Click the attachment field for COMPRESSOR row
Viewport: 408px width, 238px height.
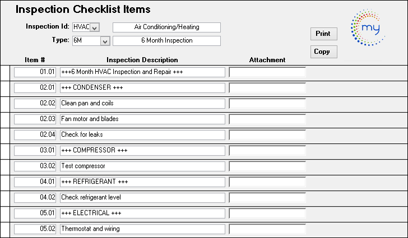click(x=267, y=151)
